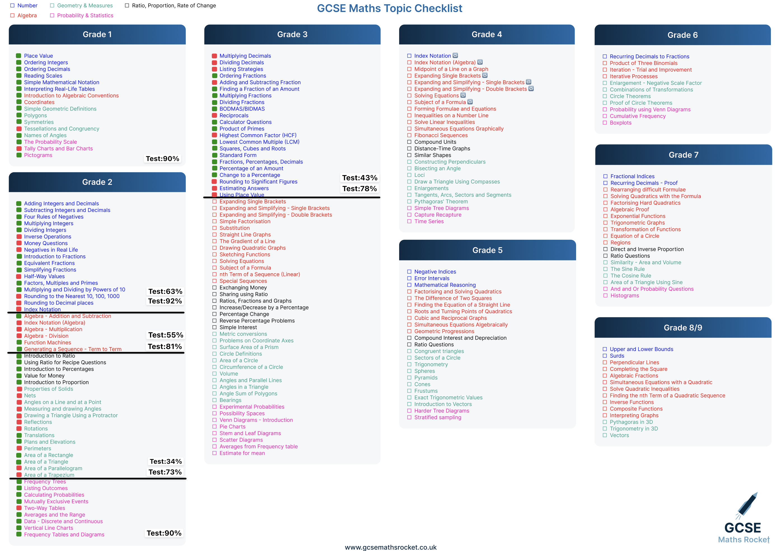Viewport: 781px width, 551px height.
Task: Click Ratio, Proportion, Rate of Change legend label
Action: [174, 5]
